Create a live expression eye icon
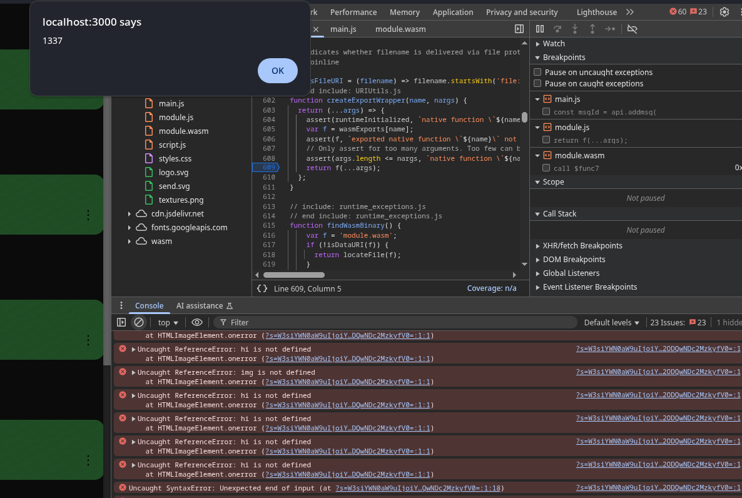742x498 pixels. 197,322
